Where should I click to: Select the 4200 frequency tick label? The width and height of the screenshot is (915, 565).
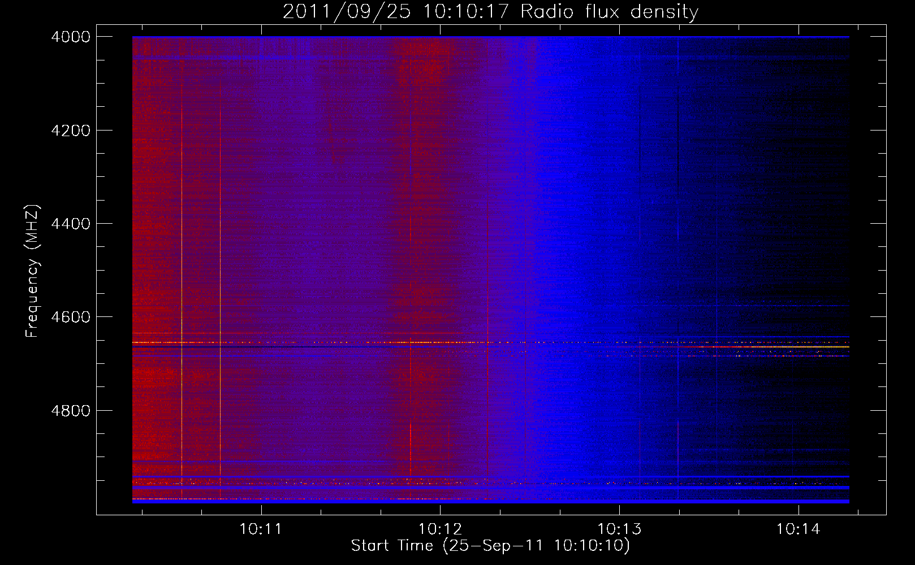pyautogui.click(x=71, y=131)
